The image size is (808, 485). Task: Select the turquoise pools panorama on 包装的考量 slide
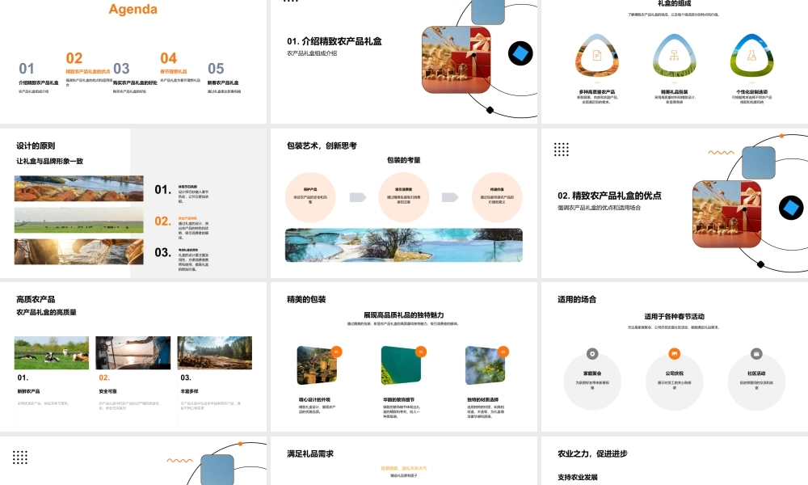tap(403, 245)
